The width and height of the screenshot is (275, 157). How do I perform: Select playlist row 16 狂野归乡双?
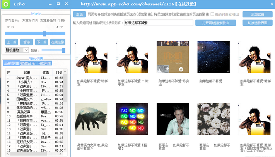coord(34,142)
